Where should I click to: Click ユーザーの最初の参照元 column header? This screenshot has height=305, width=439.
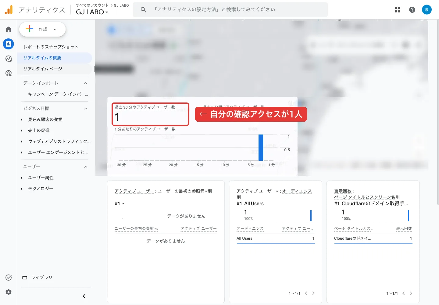coord(136,229)
